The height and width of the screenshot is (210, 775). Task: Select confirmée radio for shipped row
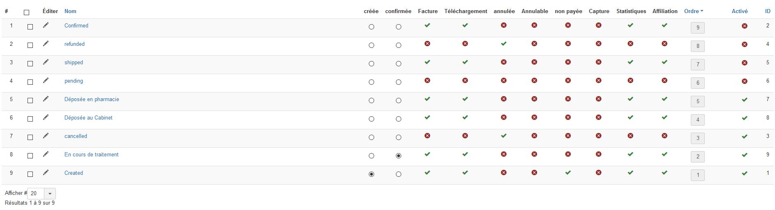pos(398,64)
